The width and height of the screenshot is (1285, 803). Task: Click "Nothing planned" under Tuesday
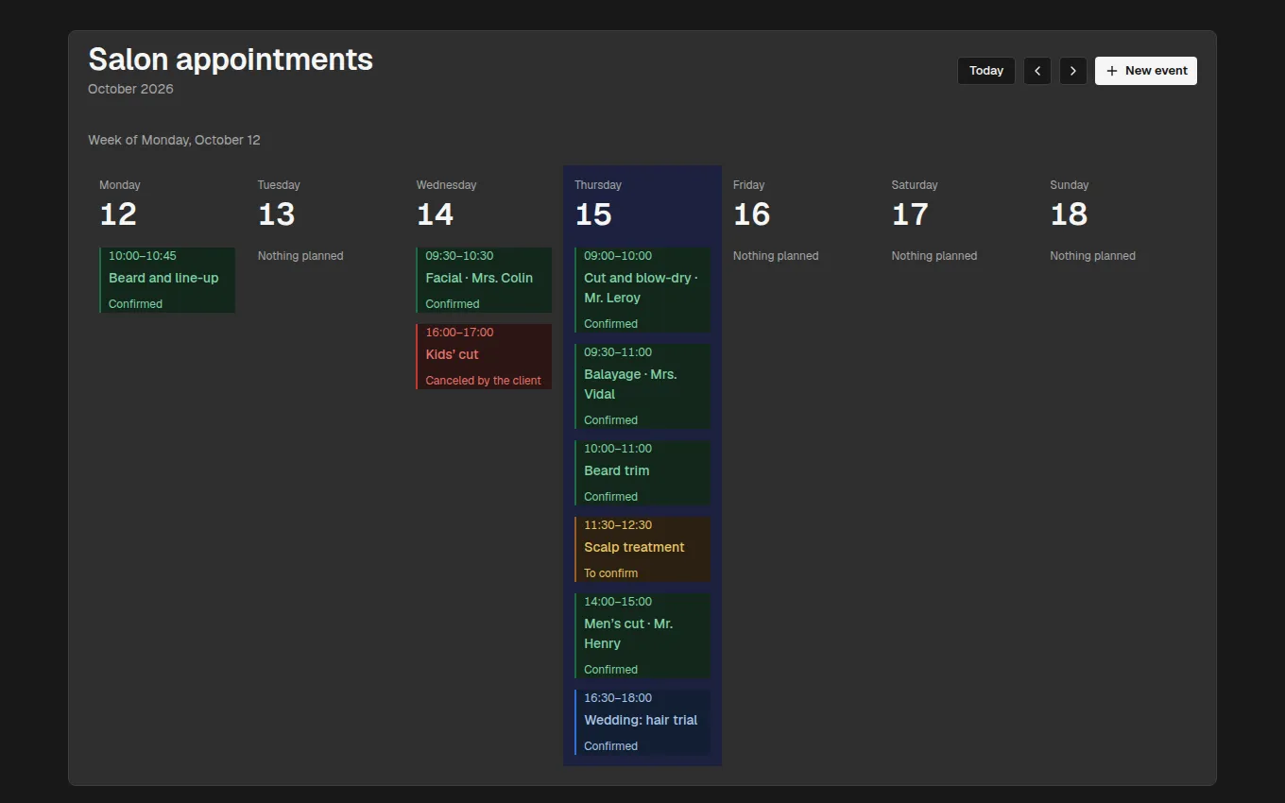(x=300, y=256)
